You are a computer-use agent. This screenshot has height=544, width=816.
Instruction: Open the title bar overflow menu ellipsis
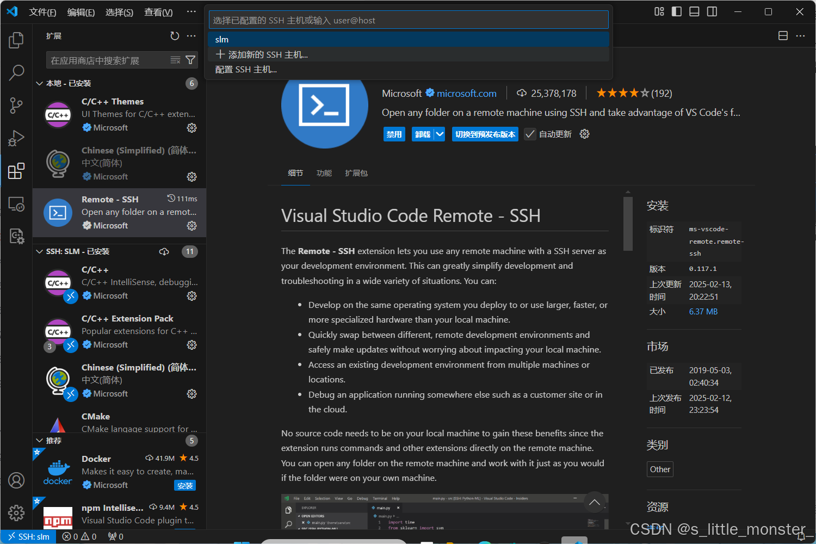point(191,11)
